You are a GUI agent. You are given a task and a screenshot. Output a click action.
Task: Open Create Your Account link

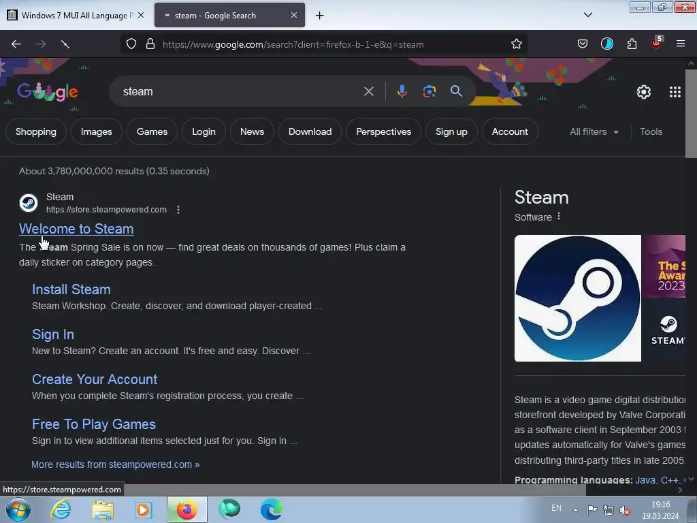click(x=95, y=379)
